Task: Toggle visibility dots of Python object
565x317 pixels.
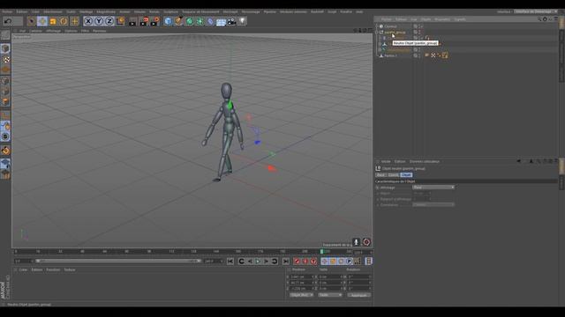Action: click(419, 55)
